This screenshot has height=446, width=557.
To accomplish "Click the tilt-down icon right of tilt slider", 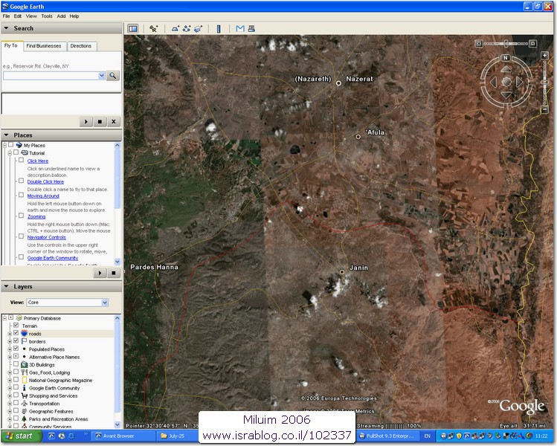I will tap(532, 44).
